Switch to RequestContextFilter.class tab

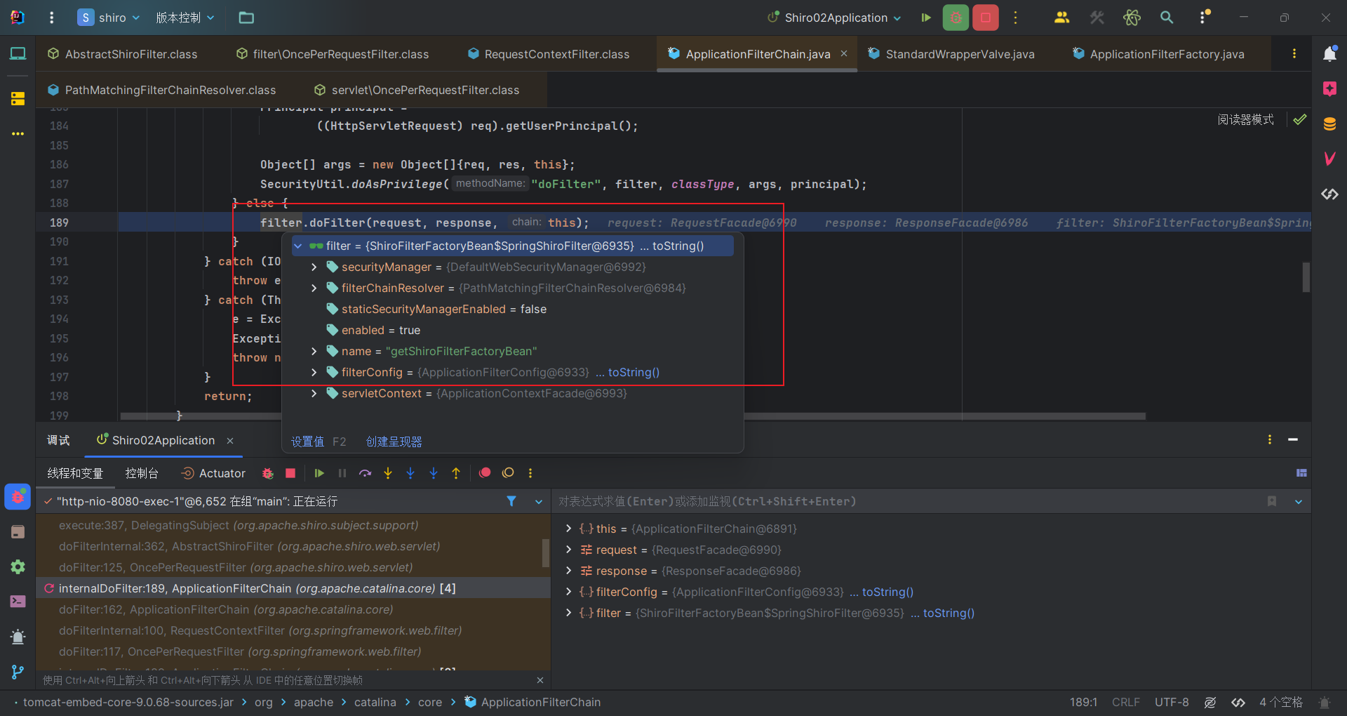click(x=549, y=54)
